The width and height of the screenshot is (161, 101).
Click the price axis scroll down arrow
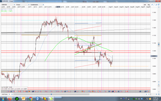(159, 82)
